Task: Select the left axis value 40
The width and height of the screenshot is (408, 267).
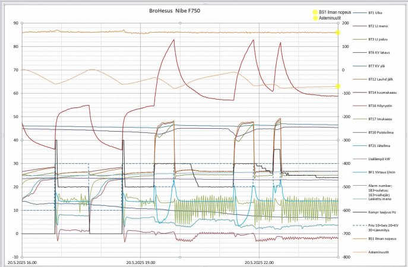Action: pos(16,140)
